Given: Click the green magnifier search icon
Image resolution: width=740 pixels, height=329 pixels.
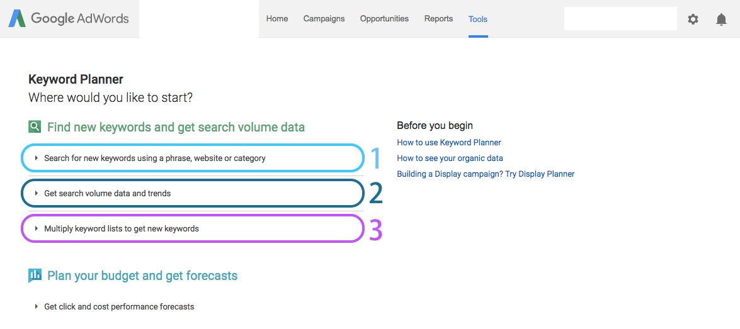Looking at the screenshot, I should pos(35,127).
